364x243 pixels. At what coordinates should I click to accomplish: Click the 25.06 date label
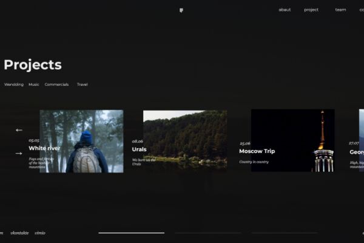245,143
